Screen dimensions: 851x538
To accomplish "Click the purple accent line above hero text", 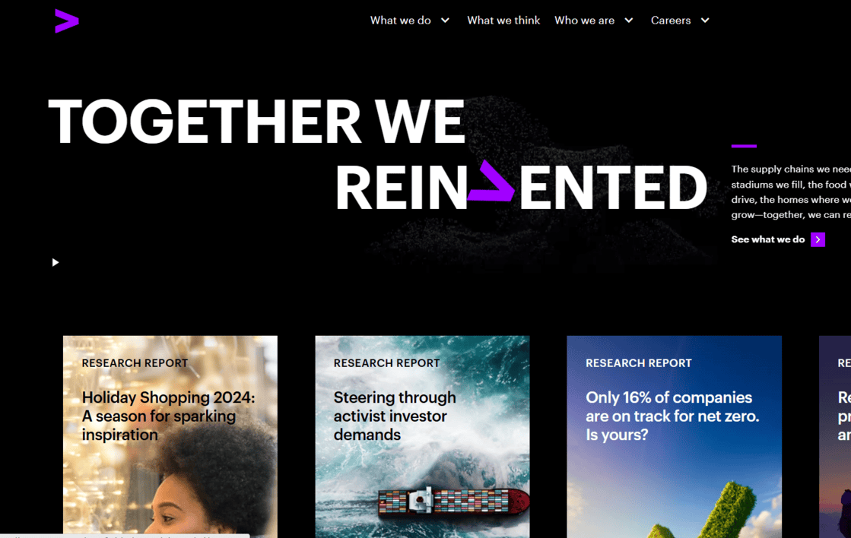I will click(x=744, y=146).
